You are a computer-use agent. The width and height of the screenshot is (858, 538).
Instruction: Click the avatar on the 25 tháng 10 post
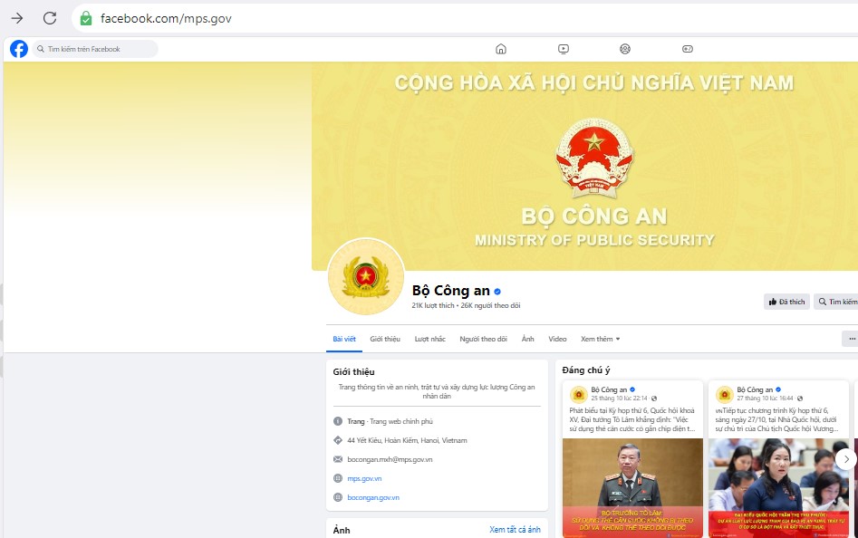(579, 394)
